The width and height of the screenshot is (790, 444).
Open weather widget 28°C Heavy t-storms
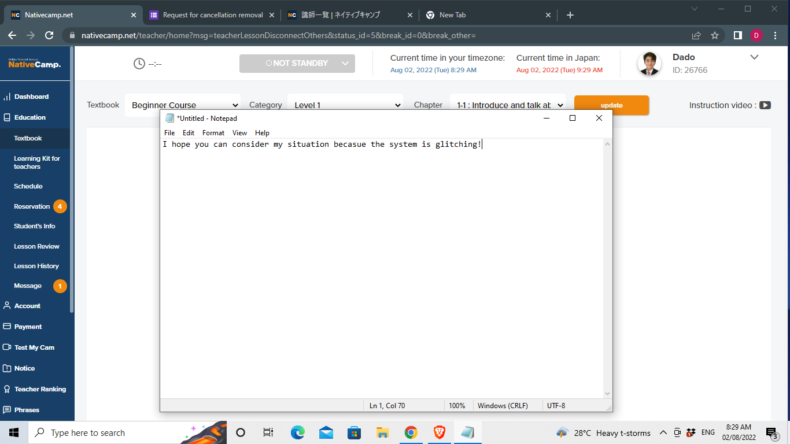(x=603, y=432)
